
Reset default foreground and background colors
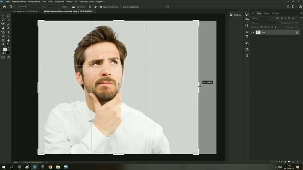(3, 53)
